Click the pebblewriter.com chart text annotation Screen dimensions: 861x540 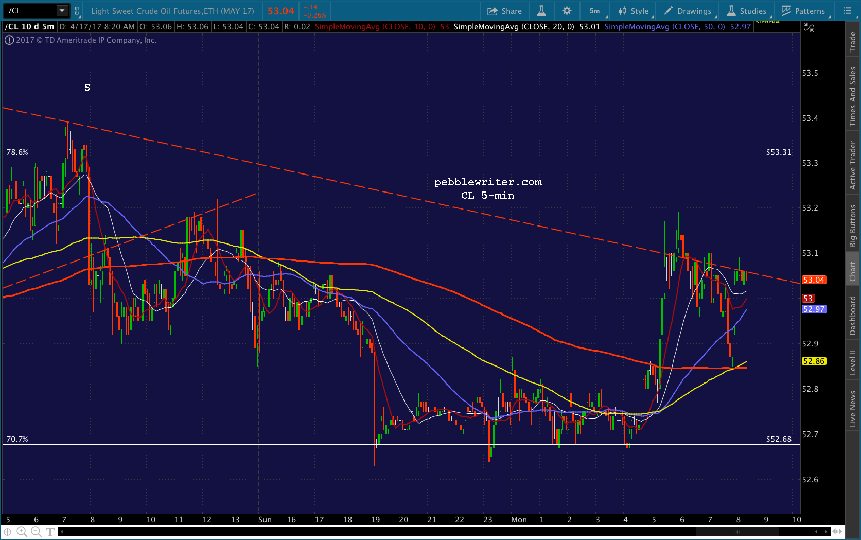coord(488,182)
